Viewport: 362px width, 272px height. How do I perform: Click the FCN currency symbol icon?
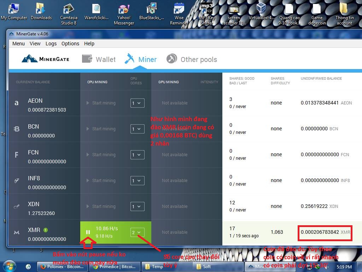click(16, 154)
